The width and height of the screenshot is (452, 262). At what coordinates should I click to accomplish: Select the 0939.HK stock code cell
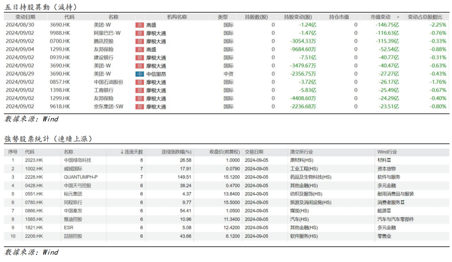(x=60, y=58)
